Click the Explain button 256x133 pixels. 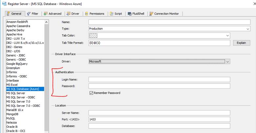[242, 43]
